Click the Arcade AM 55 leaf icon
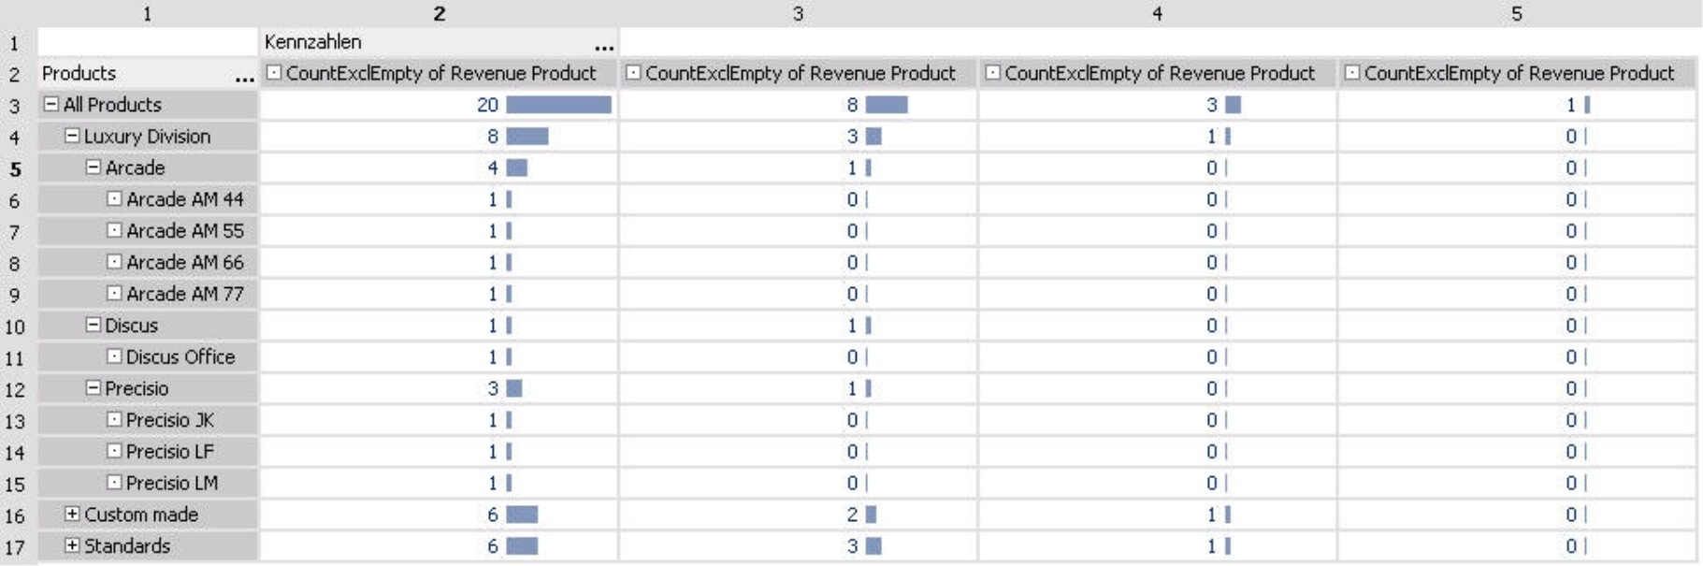The width and height of the screenshot is (1703, 566). click(114, 230)
